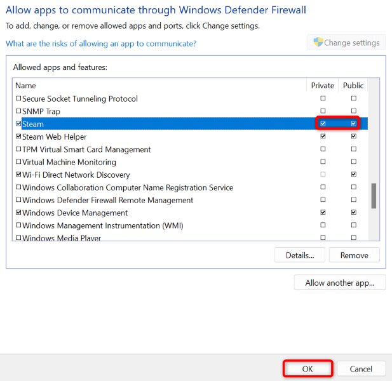This screenshot has height=381, width=392.
Task: Check TPM Virtual Smart Card Management Private
Action: pos(323,149)
